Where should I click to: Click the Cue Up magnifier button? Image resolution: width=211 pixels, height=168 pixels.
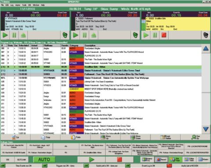tap(196, 137)
